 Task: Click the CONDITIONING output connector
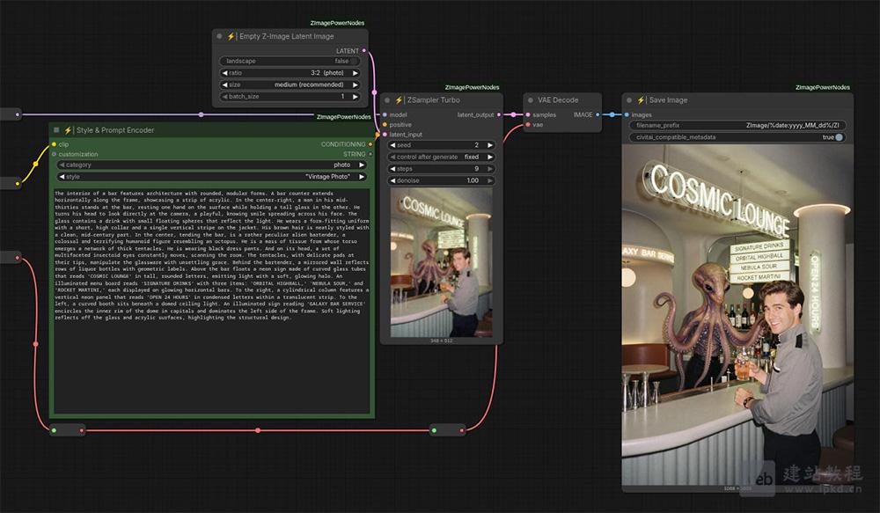(370, 144)
